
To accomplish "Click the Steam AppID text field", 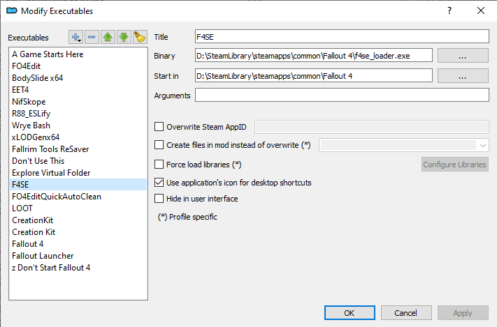I will (x=372, y=127).
